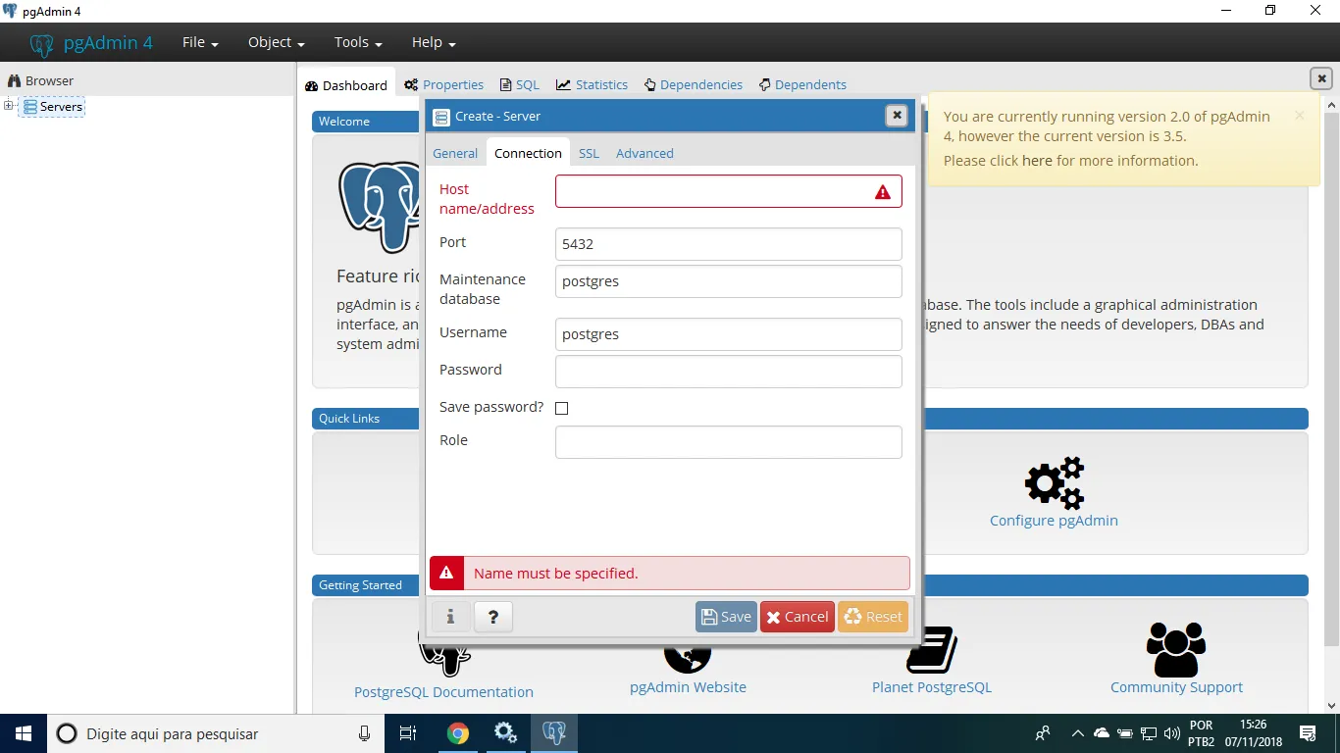Dismiss the pgAdmin version notification
This screenshot has width=1340, height=753.
tap(1300, 116)
